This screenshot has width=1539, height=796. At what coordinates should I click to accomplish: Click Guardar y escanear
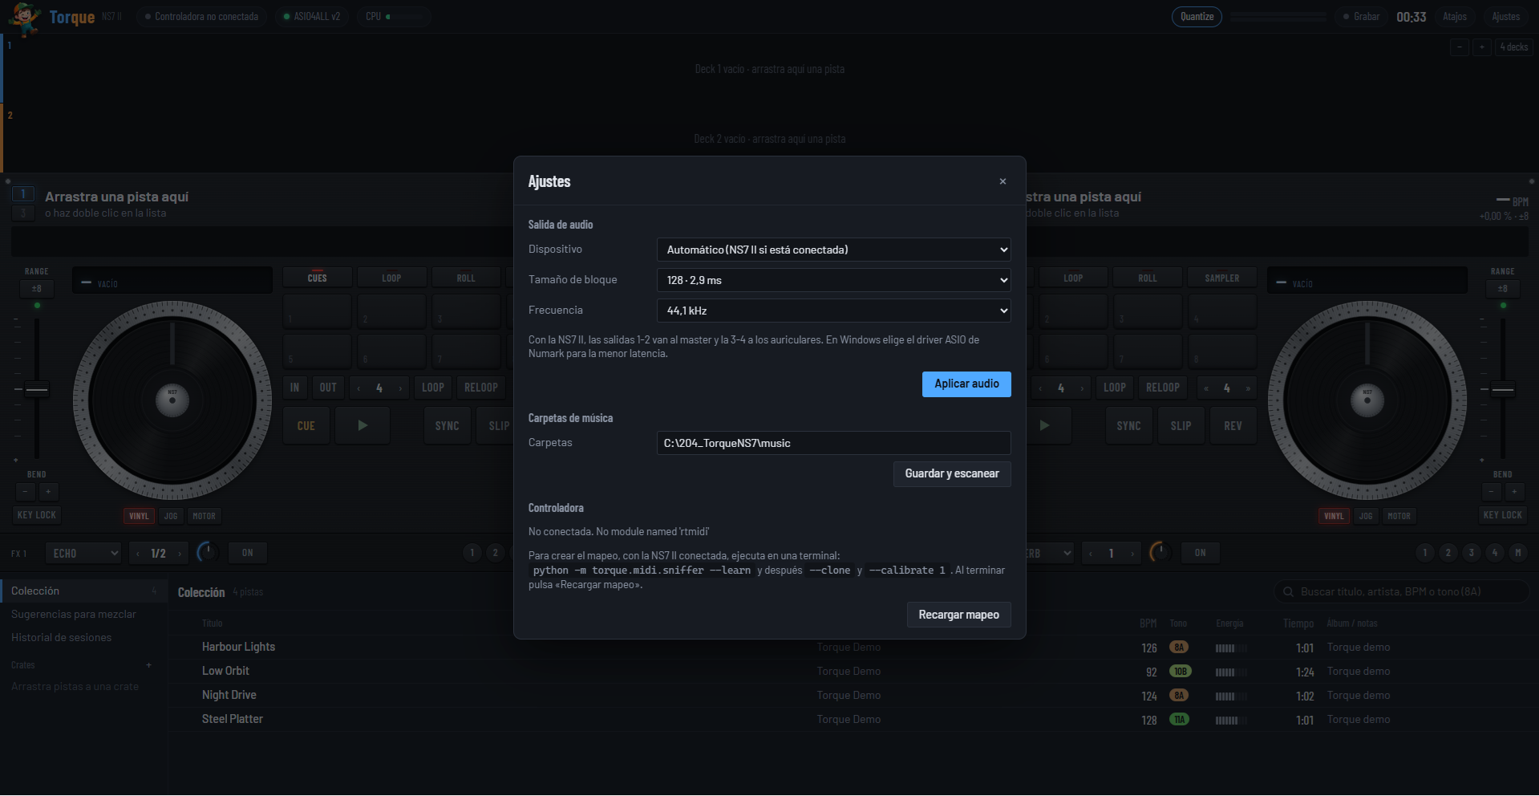tap(952, 473)
